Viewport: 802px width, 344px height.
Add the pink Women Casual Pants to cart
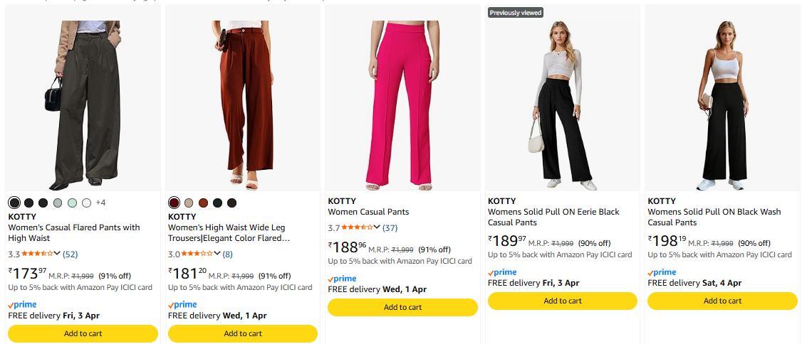coord(402,307)
